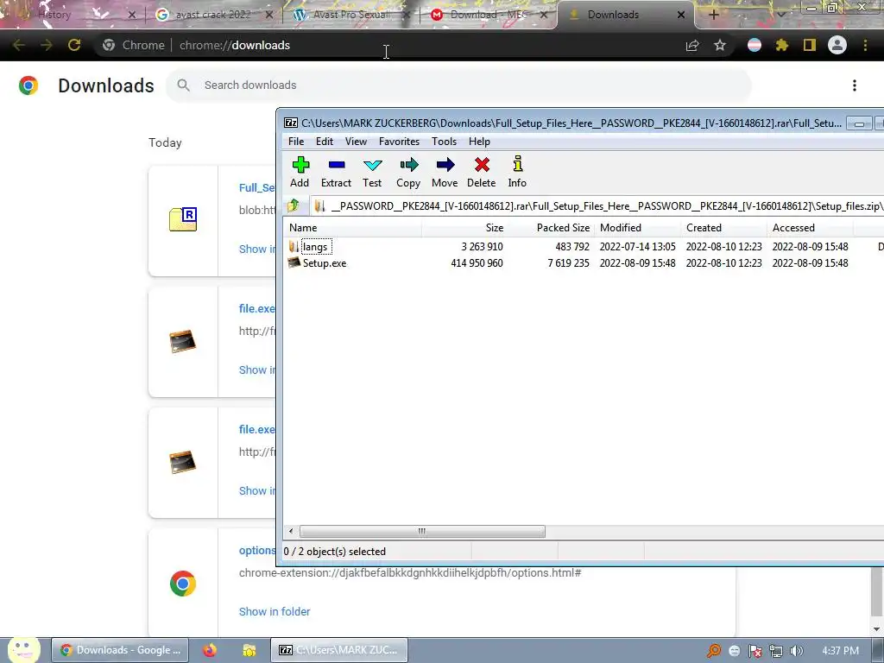The height and width of the screenshot is (663, 884).
Task: Open the File menu in 7-Zip
Action: [x=296, y=142]
